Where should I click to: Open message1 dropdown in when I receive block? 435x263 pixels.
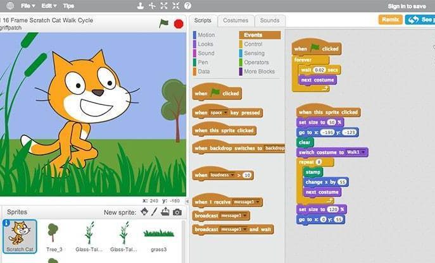click(247, 202)
